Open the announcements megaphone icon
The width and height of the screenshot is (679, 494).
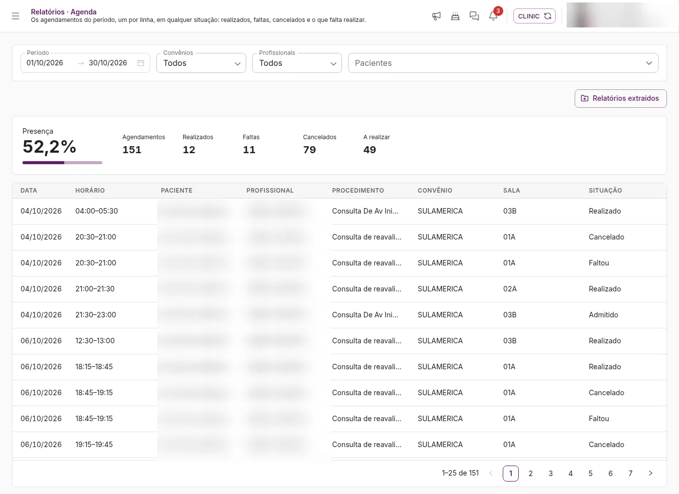[x=436, y=16]
